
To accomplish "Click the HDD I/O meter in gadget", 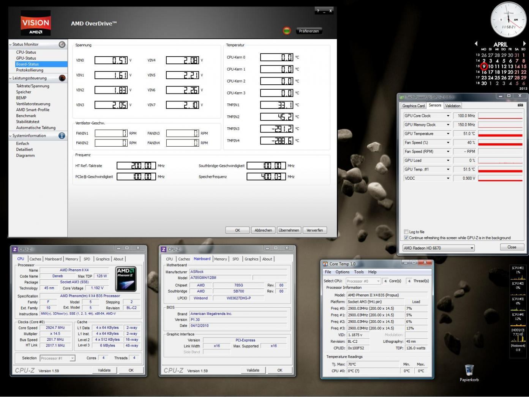I will pyautogui.click(x=518, y=335).
